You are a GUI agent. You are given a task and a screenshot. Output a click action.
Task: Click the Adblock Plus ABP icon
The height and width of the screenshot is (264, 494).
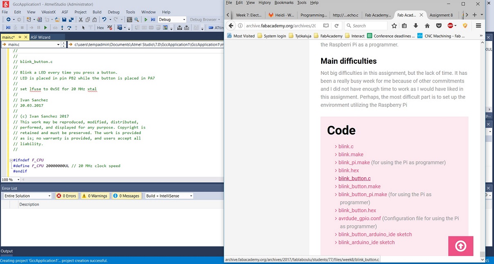click(451, 25)
